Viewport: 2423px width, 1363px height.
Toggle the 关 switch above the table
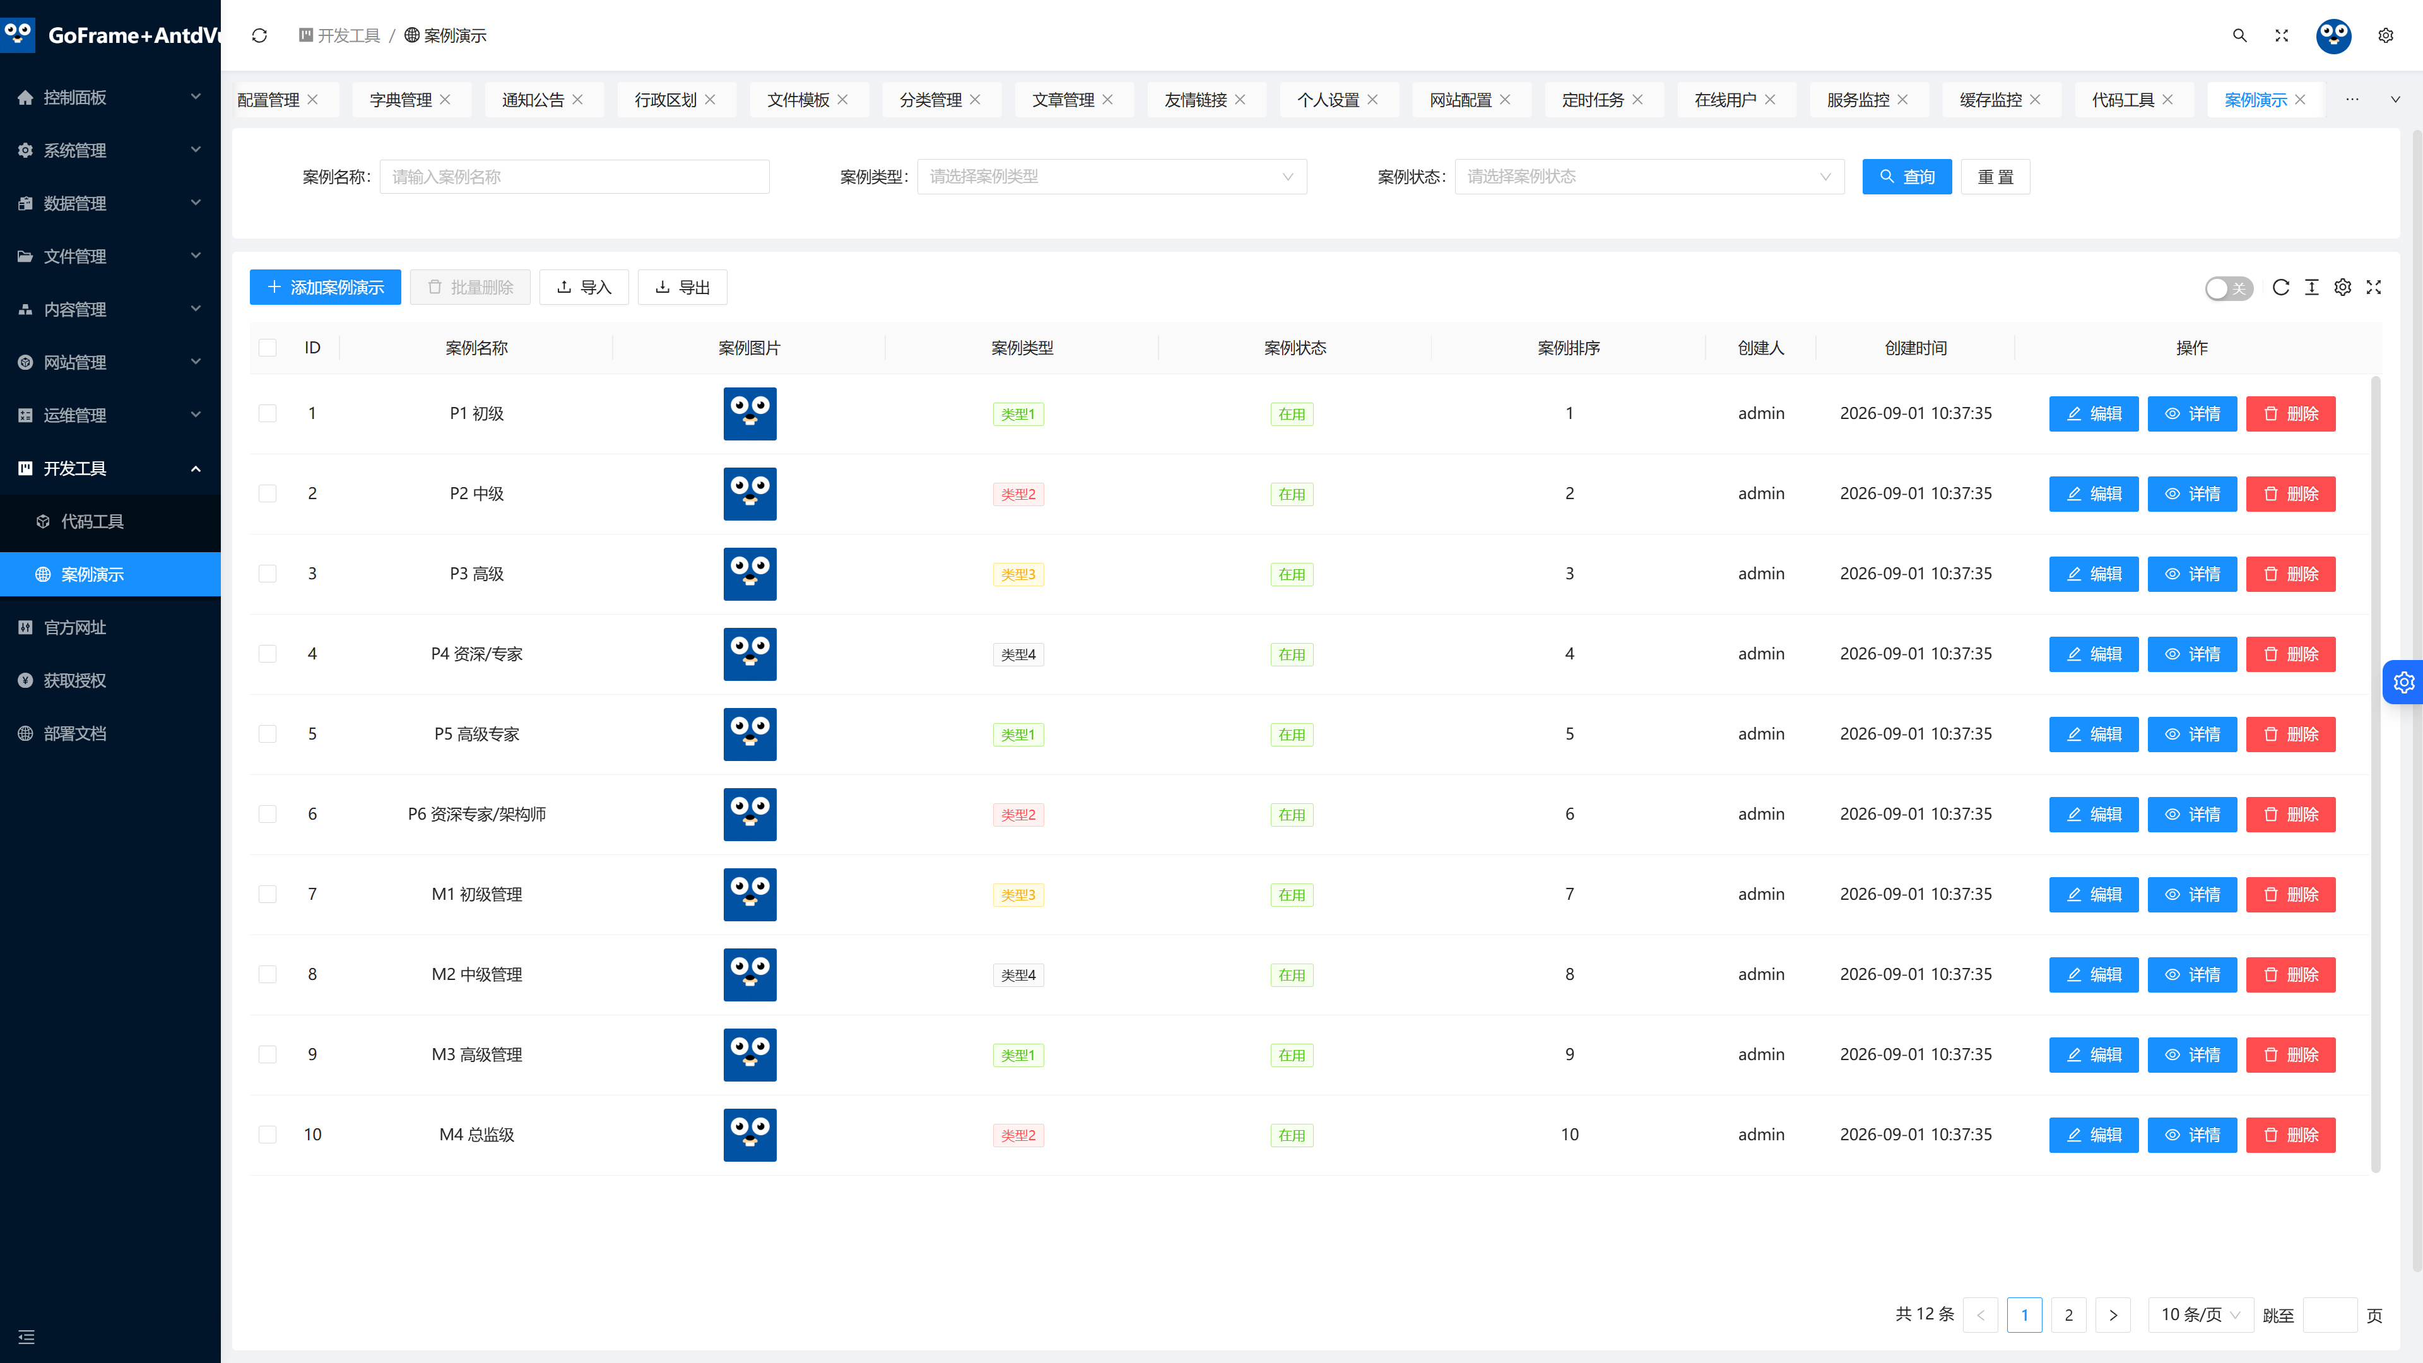tap(2229, 289)
